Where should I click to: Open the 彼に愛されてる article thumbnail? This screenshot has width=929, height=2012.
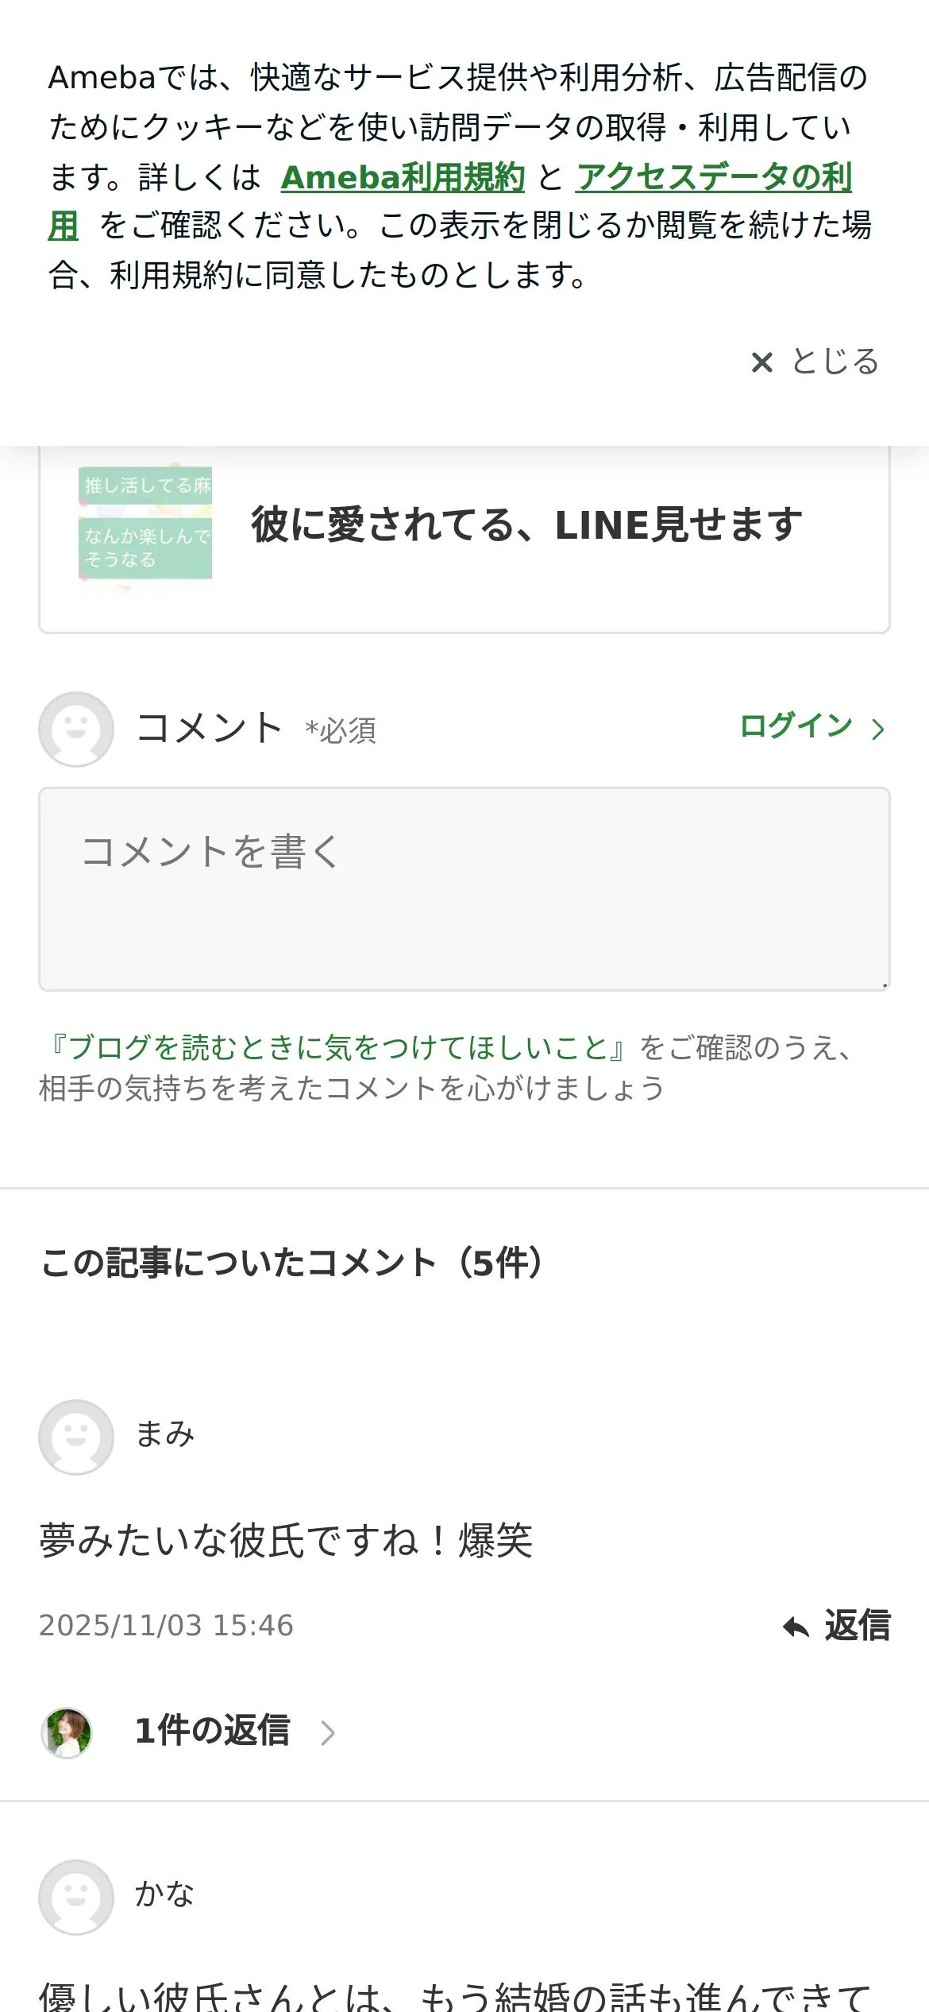tap(145, 524)
